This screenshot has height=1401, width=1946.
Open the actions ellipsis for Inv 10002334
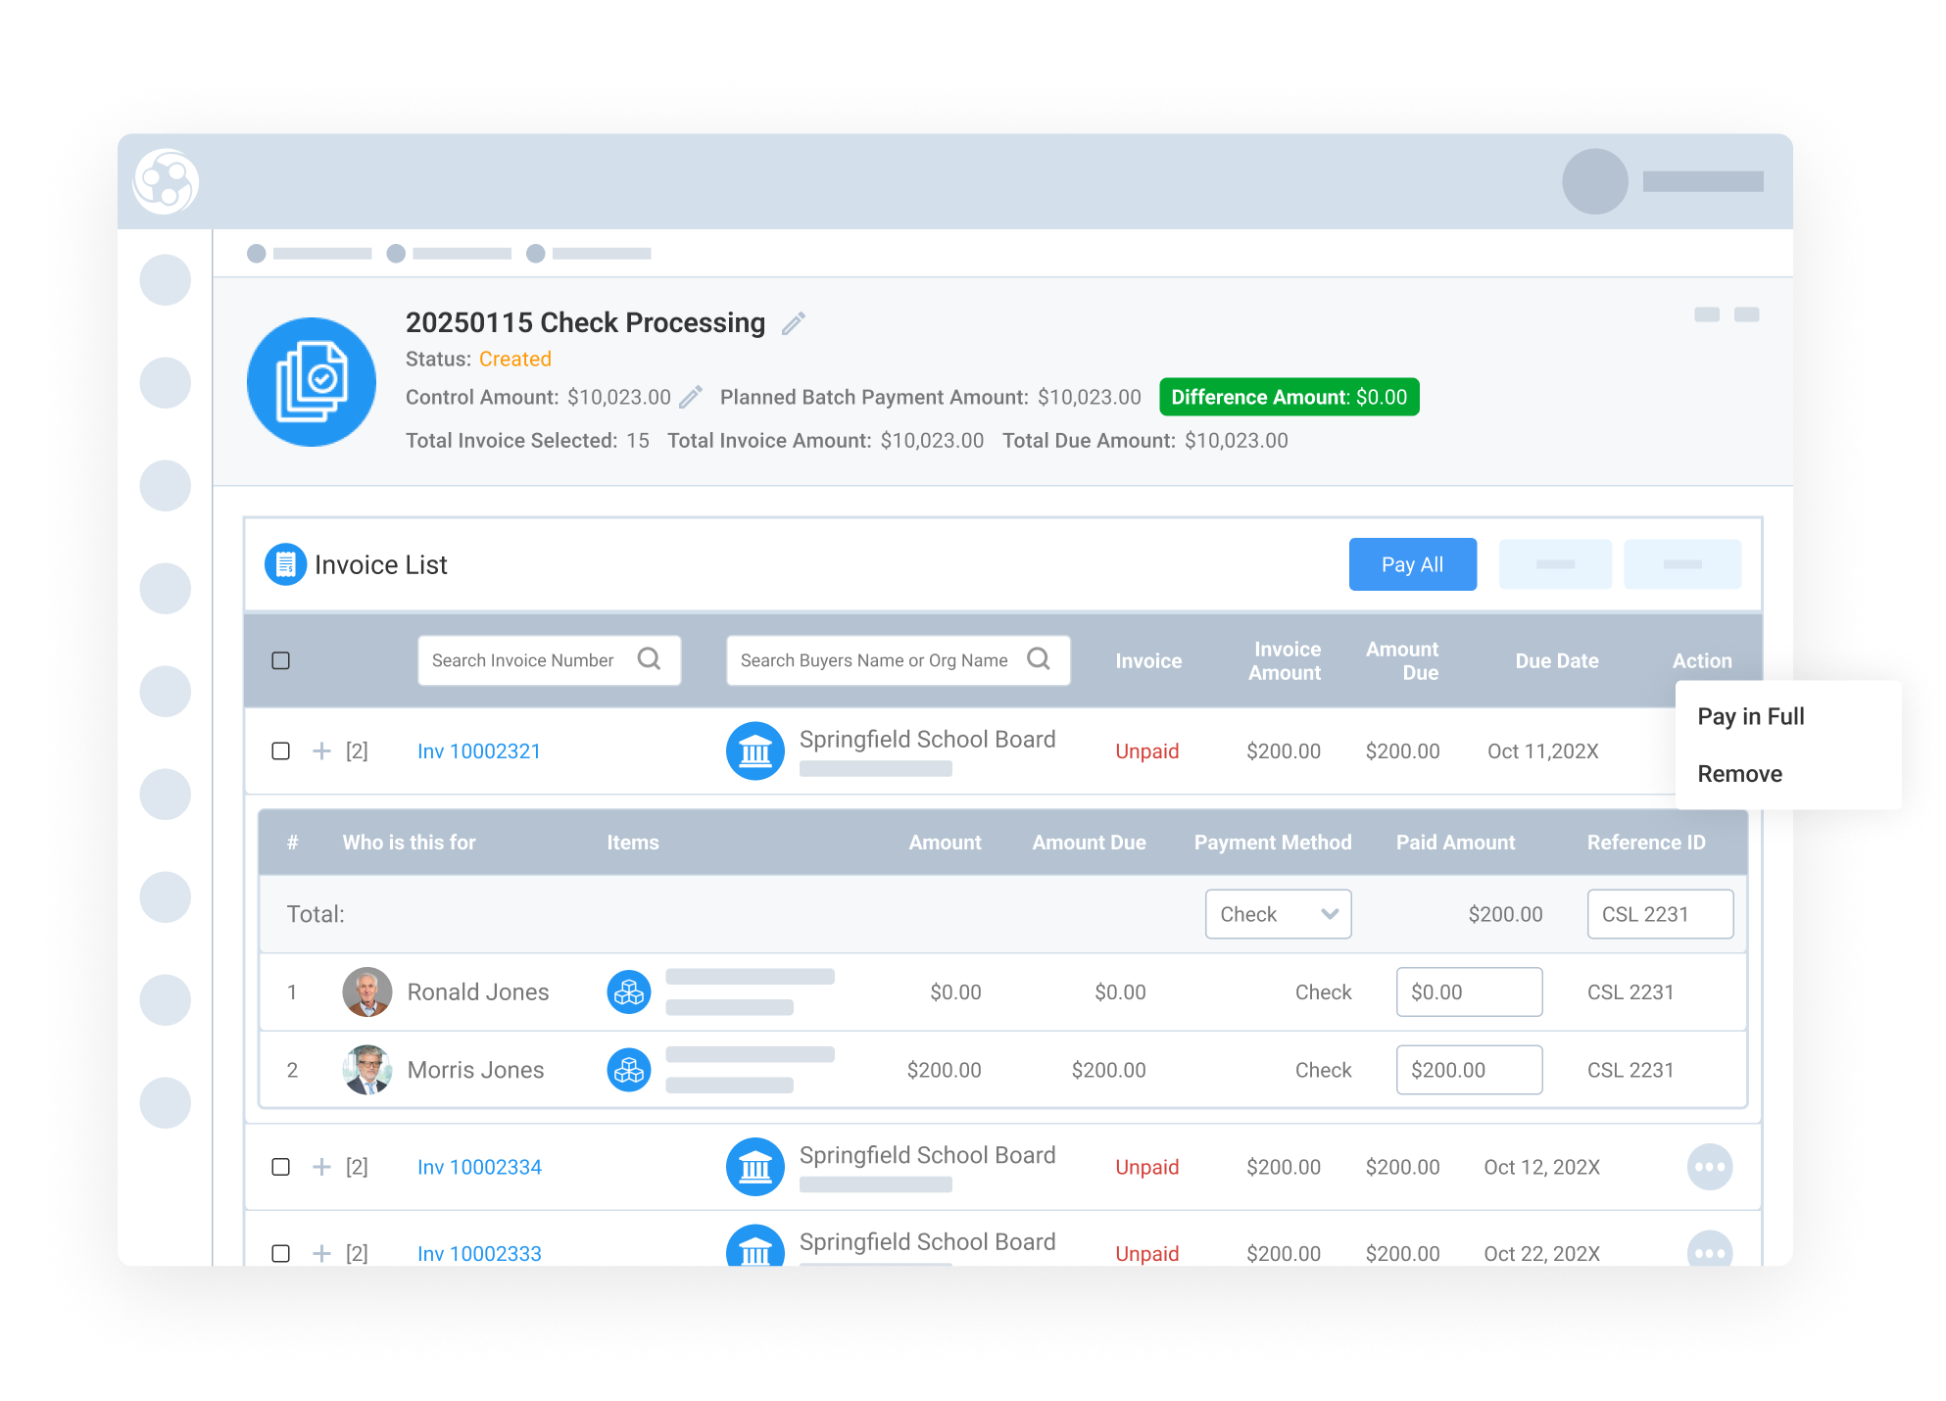tap(1710, 1167)
